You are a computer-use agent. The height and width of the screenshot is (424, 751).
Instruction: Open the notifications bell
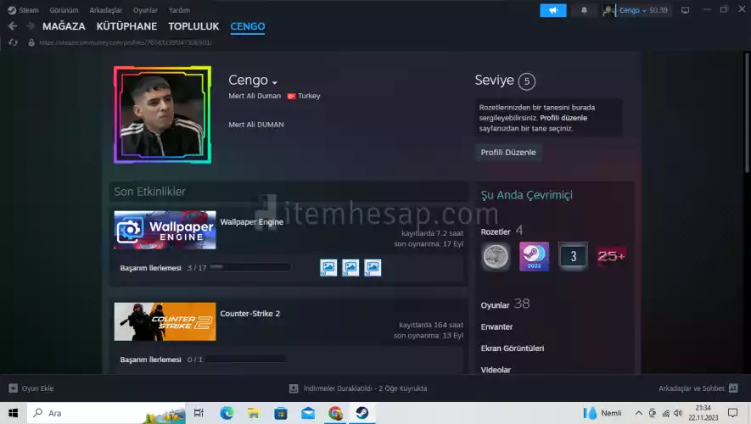[584, 10]
